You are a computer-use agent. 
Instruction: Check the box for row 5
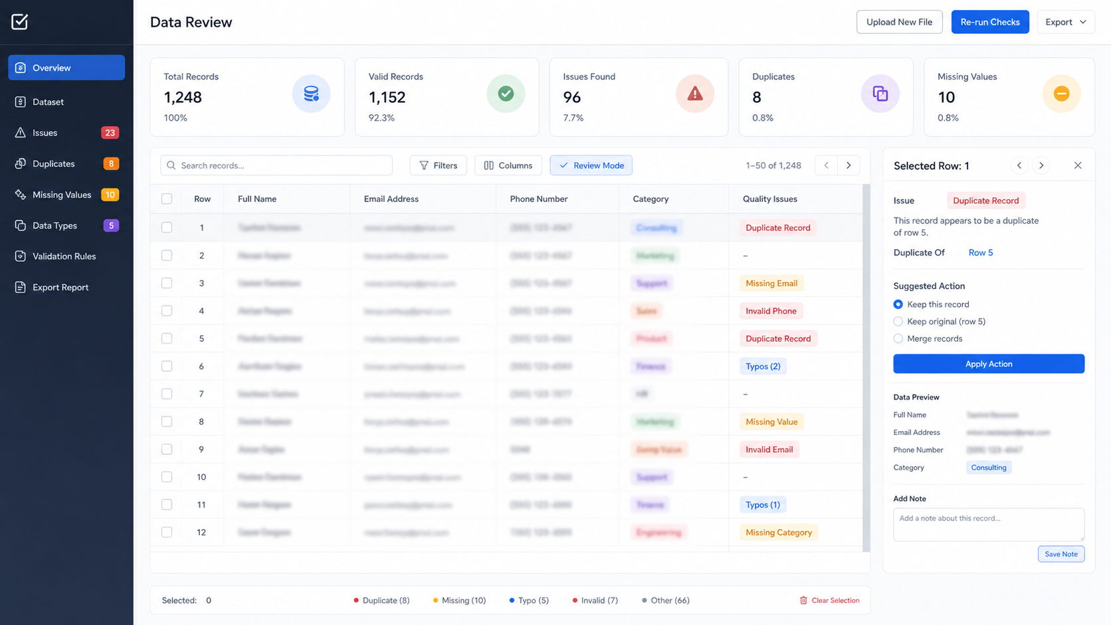(167, 338)
